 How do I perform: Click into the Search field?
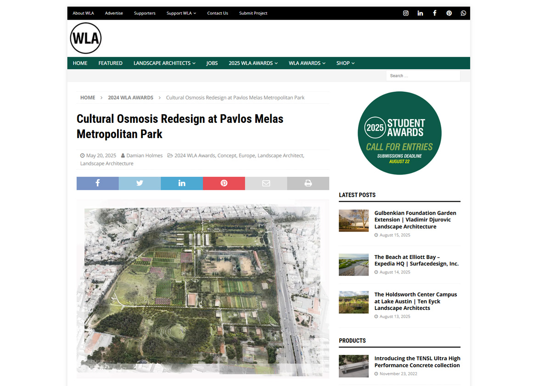click(423, 76)
